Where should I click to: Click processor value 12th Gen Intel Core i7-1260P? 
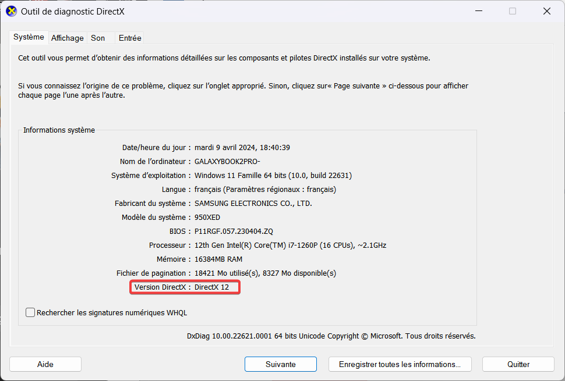291,245
